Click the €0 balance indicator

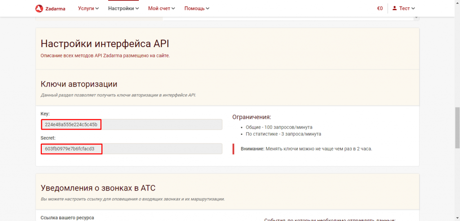tap(380, 9)
